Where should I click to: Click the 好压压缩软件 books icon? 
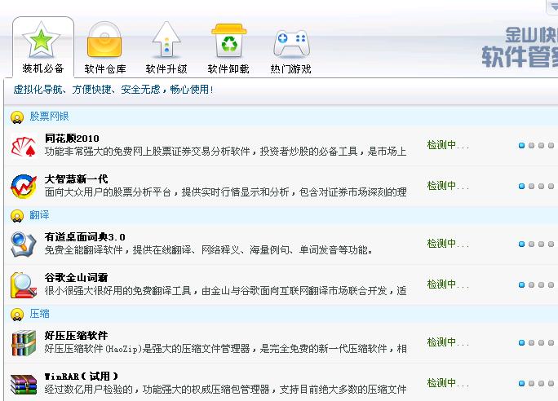click(23, 342)
